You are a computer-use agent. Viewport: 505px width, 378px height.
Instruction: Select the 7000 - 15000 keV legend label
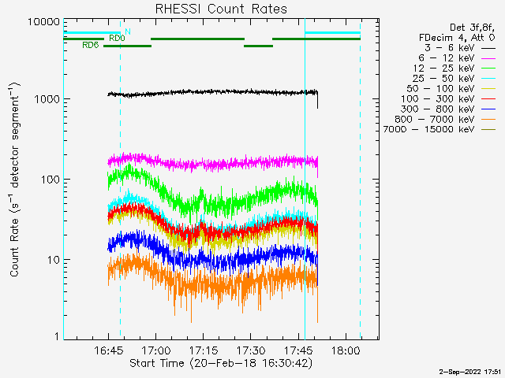tap(428, 129)
